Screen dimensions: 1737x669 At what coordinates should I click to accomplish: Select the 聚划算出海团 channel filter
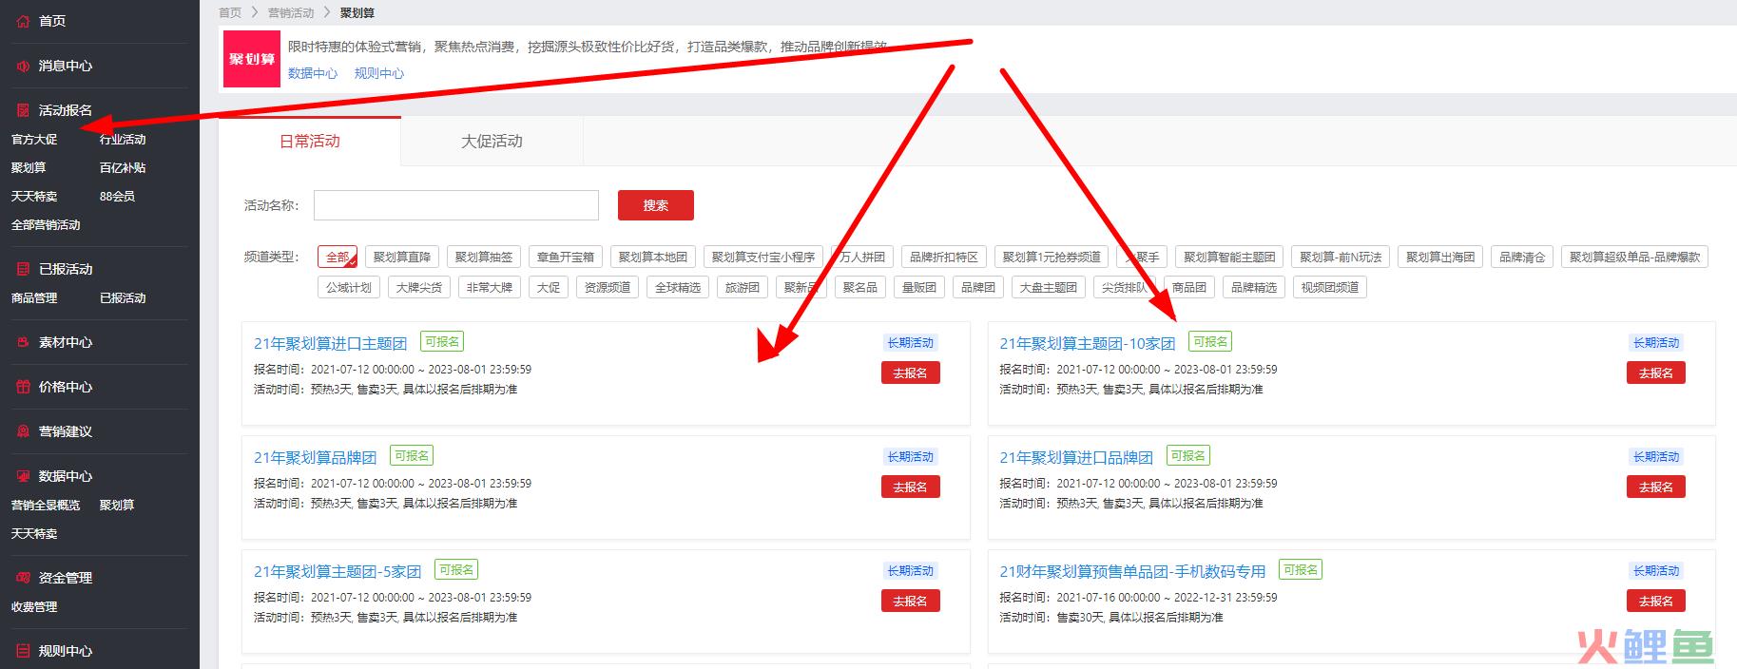(1440, 257)
